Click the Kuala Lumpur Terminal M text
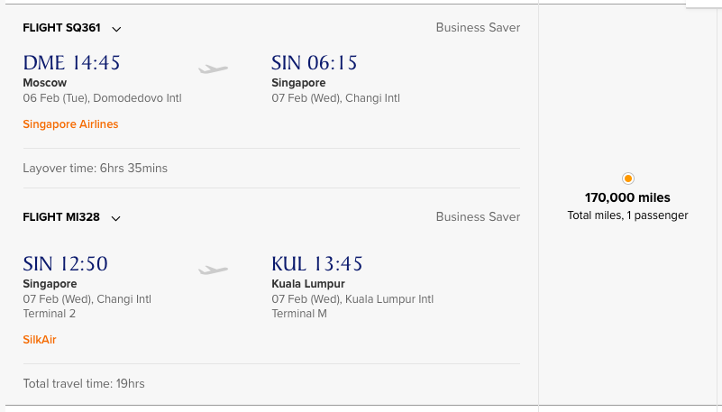This screenshot has width=722, height=412. pyautogui.click(x=298, y=314)
